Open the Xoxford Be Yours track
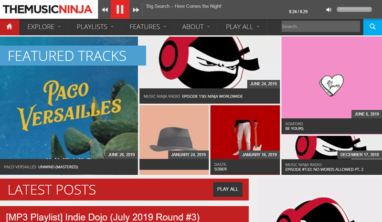The width and height of the screenshot is (382, 222). pos(294,126)
